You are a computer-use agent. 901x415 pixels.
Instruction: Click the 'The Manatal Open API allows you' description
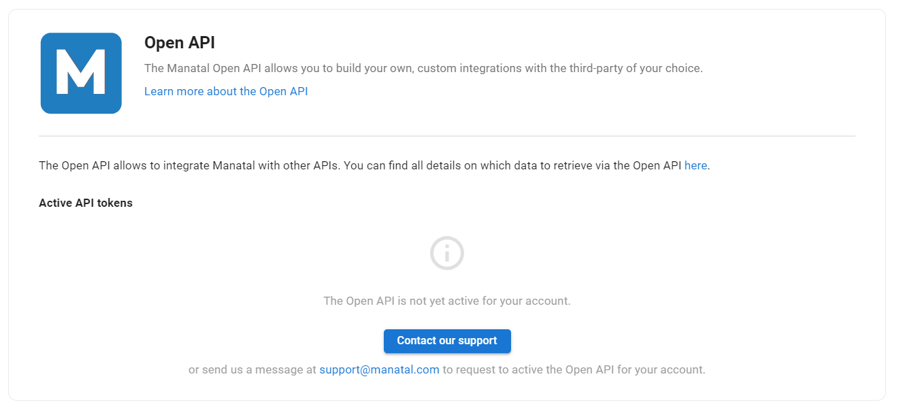coord(423,68)
